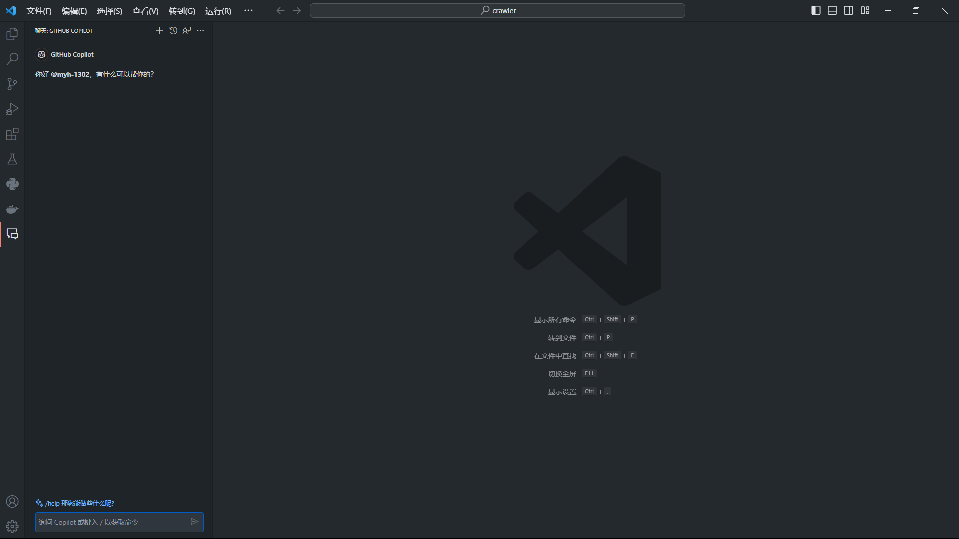The image size is (959, 539).
Task: Expand the hidden menu bar items
Action: (x=248, y=10)
